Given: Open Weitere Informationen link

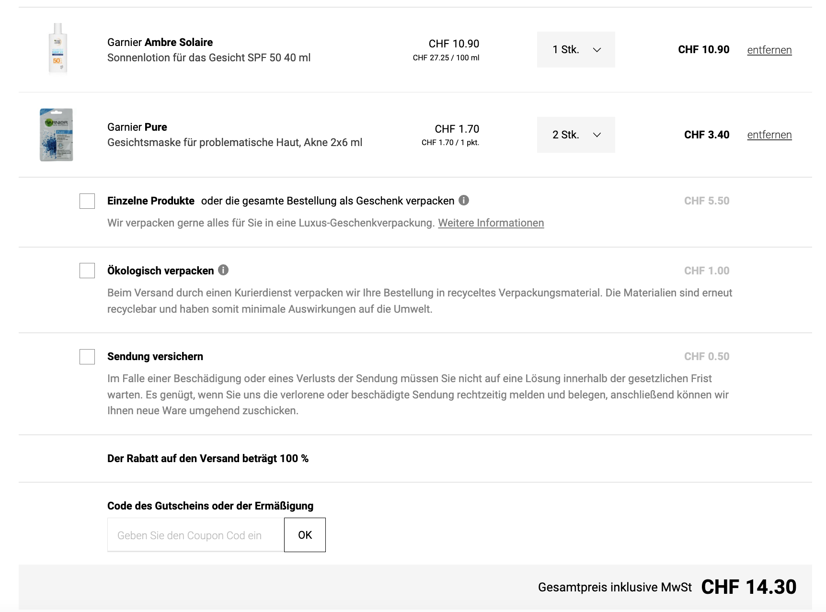Looking at the screenshot, I should coord(491,223).
